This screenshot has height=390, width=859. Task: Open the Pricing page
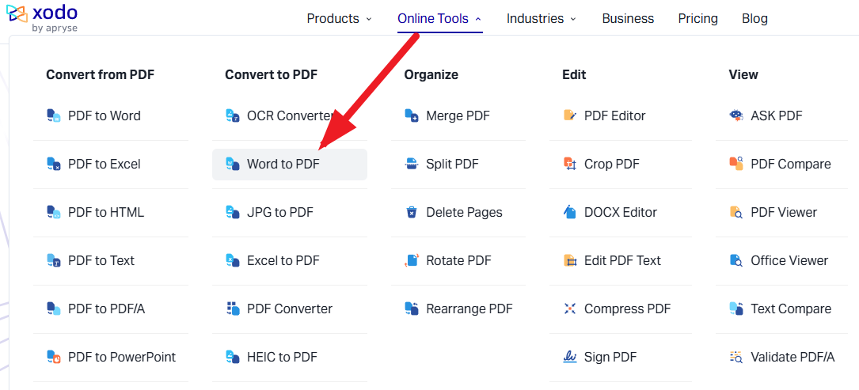pos(698,19)
